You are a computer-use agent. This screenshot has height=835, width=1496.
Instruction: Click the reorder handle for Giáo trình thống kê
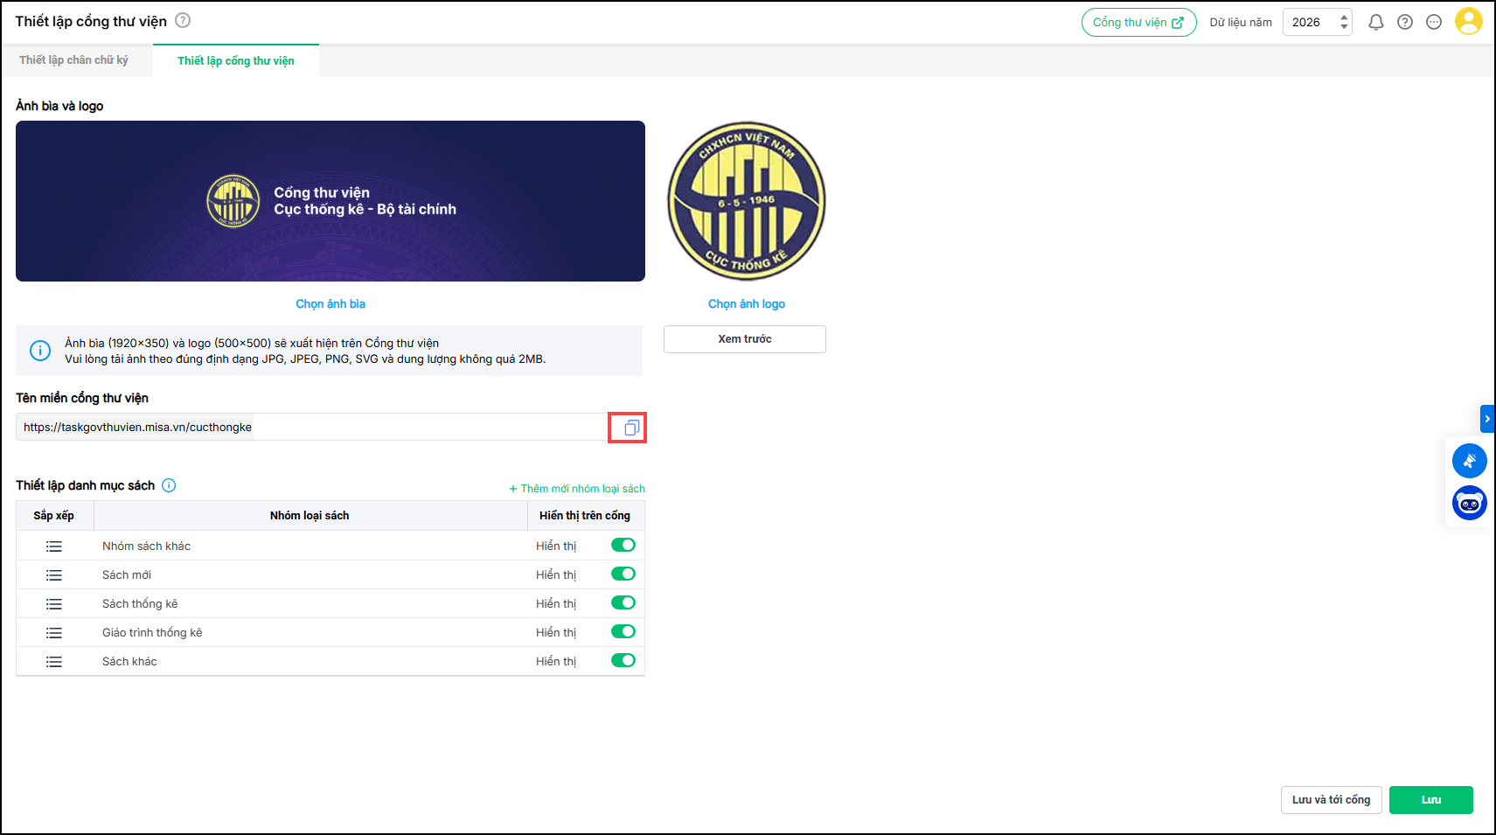[54, 633]
